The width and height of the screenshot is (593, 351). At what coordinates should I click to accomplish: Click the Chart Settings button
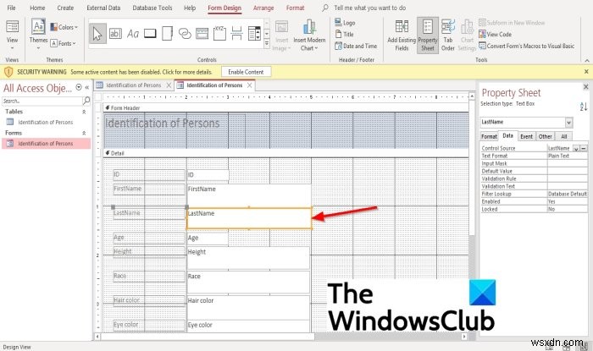tap(467, 36)
